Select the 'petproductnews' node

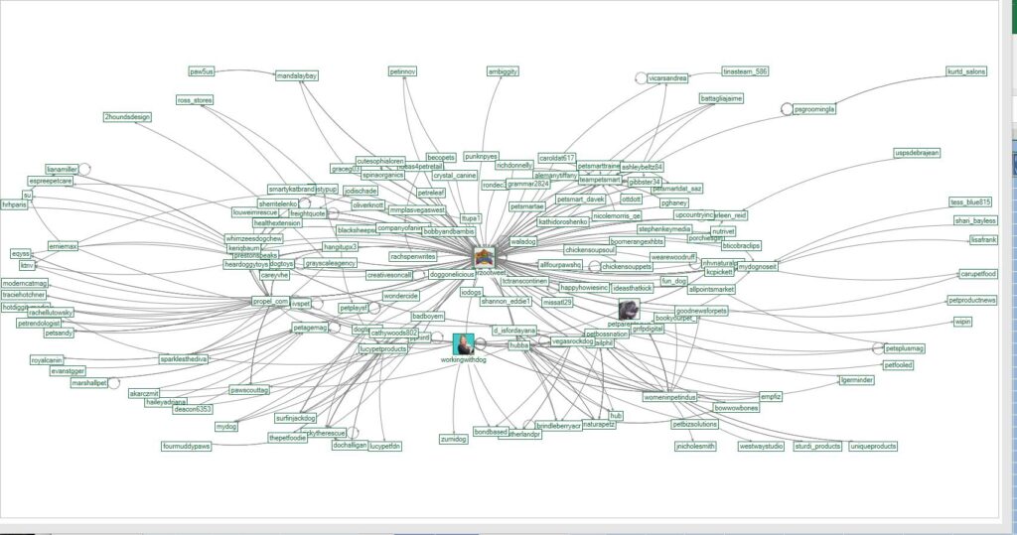[x=971, y=300]
